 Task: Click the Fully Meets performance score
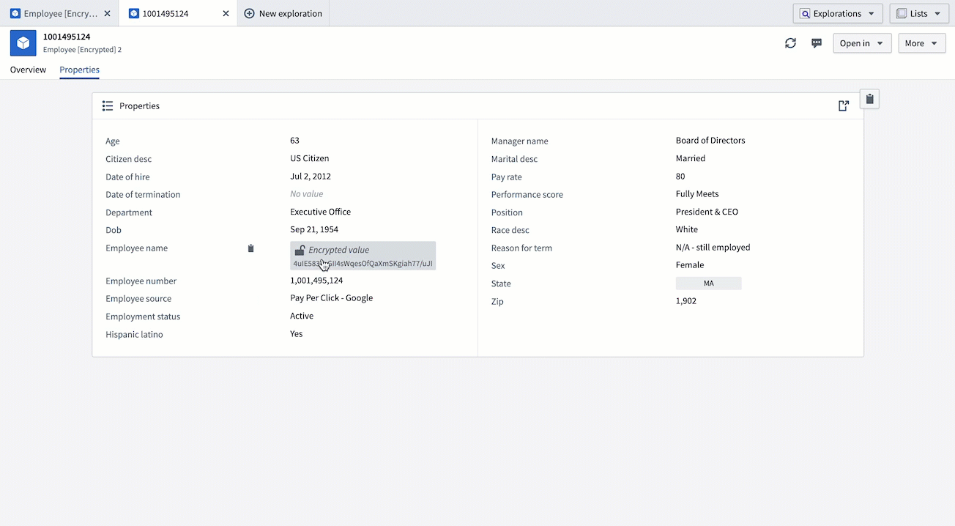coord(697,194)
